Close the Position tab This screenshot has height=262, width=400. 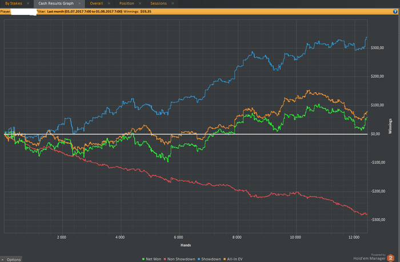(x=140, y=3)
